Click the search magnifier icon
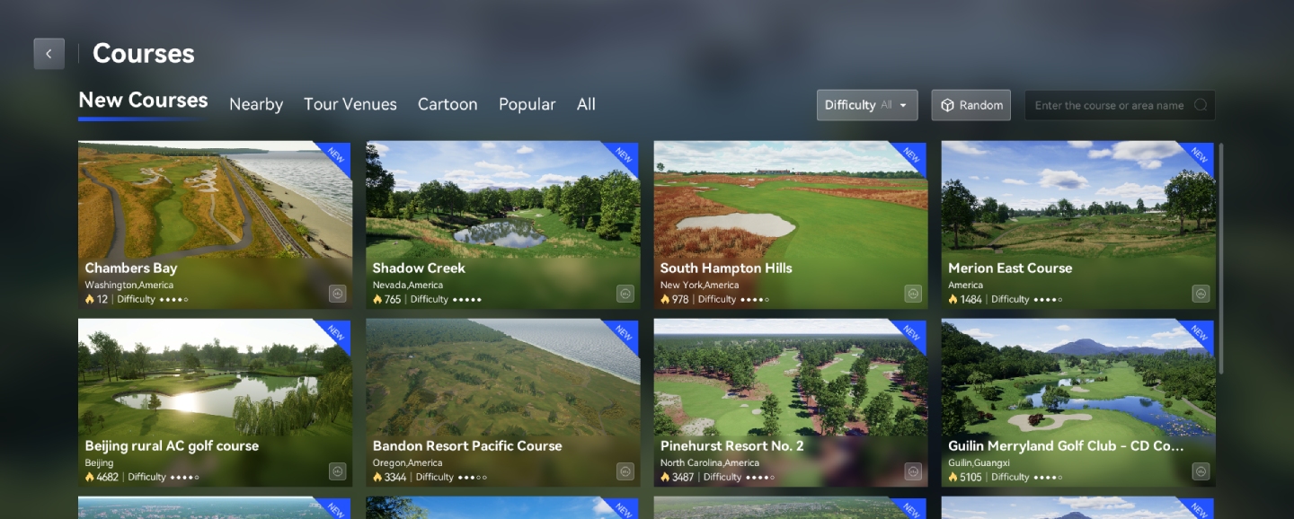The image size is (1294, 519). (x=1201, y=105)
